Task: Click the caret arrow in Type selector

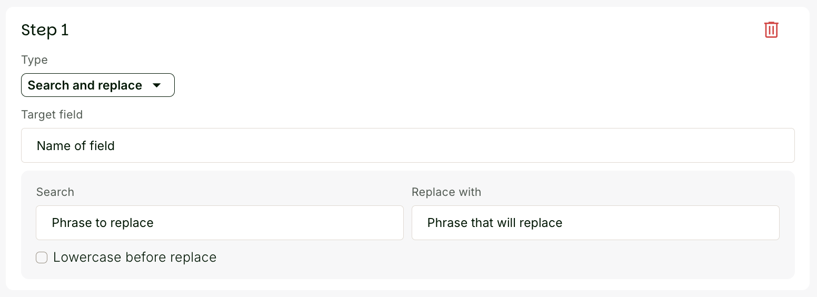Action: 156,85
